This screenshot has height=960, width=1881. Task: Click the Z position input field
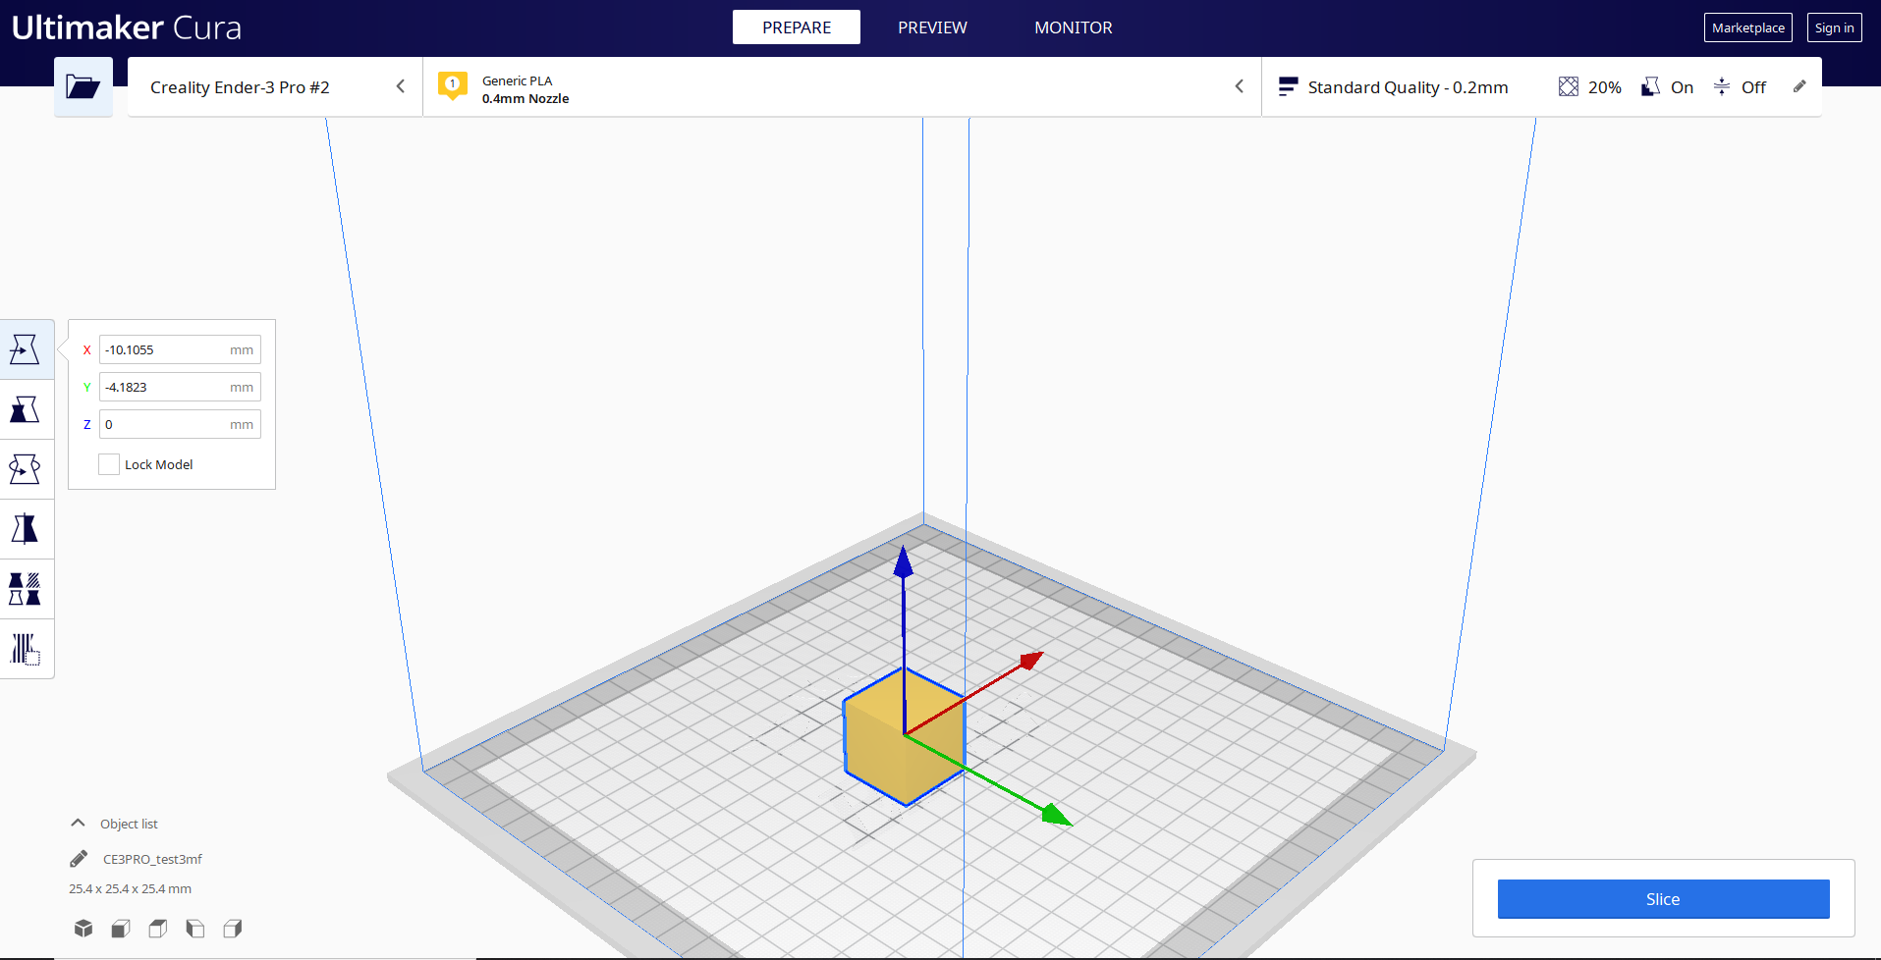pos(180,424)
